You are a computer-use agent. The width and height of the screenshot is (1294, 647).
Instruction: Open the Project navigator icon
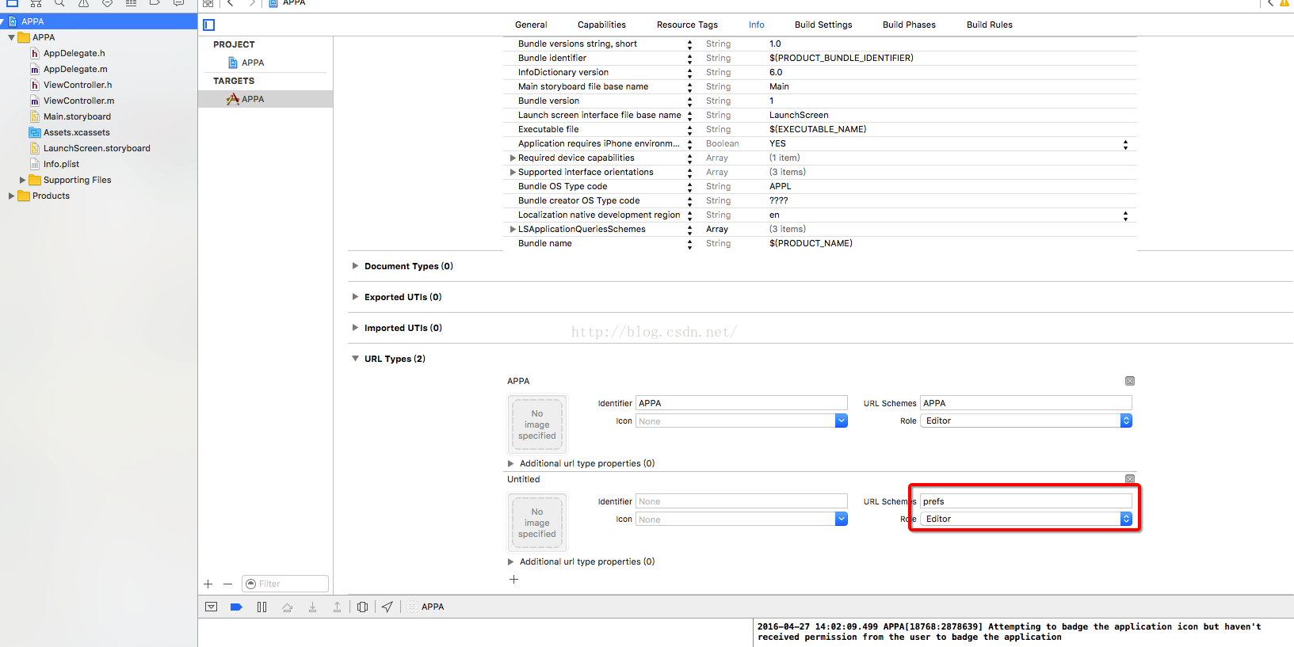tap(12, 3)
